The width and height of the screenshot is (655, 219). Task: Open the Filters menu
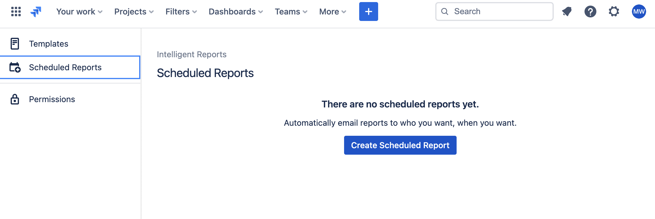click(x=181, y=12)
